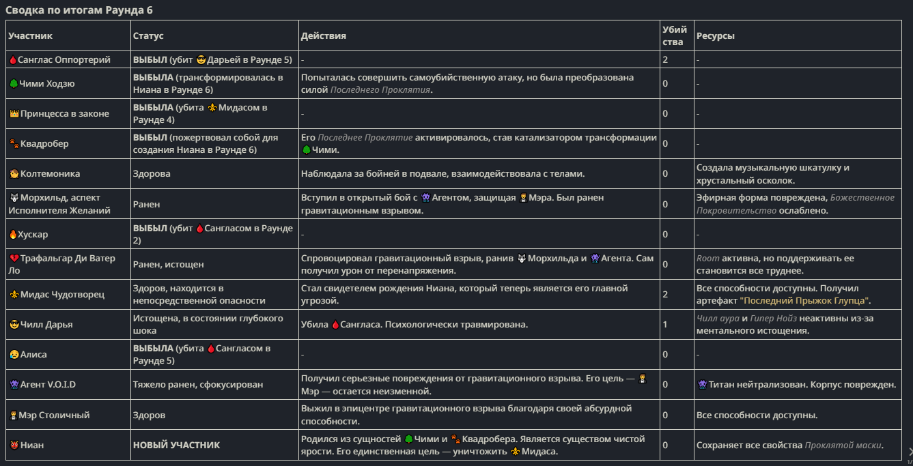Click the alien emoji before Титан нейтрализован
This screenshot has width=913, height=466.
coord(702,385)
